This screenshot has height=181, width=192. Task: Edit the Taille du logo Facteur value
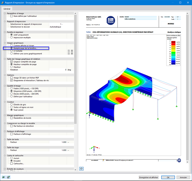coord(58,150)
